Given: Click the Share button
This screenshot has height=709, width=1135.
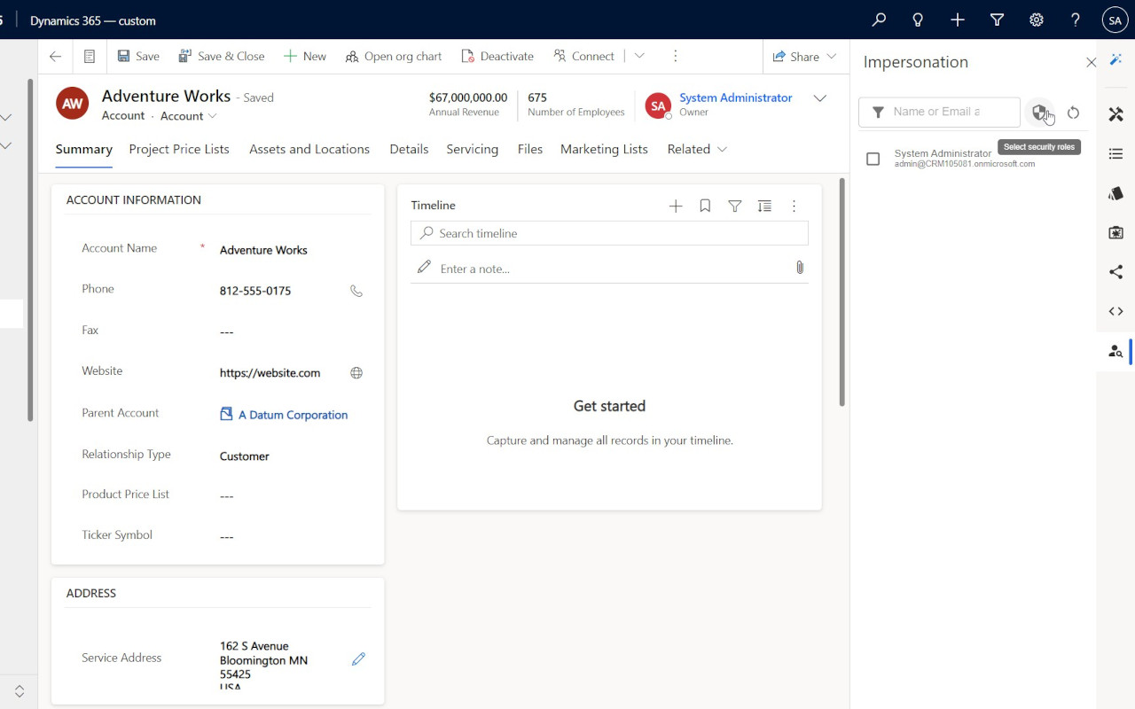Looking at the screenshot, I should click(x=796, y=56).
